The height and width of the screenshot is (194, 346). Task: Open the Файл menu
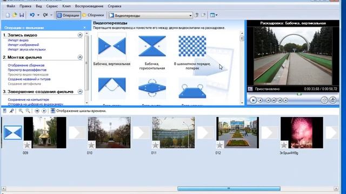[x=11, y=6]
